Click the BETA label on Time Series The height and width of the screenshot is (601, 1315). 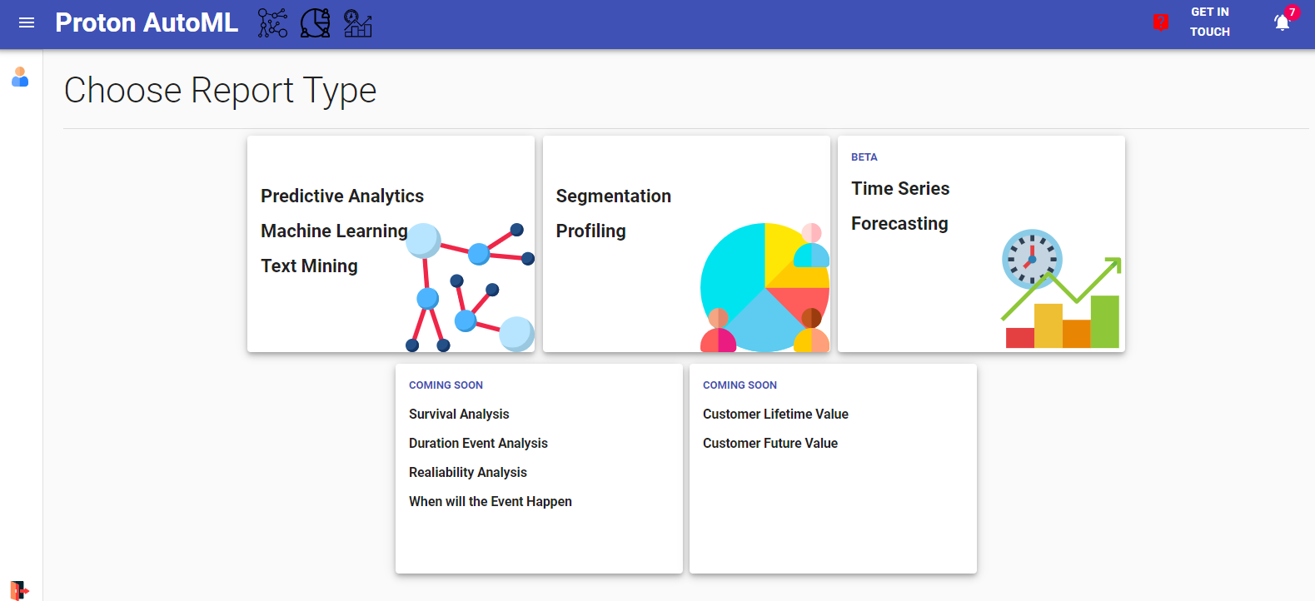(864, 157)
